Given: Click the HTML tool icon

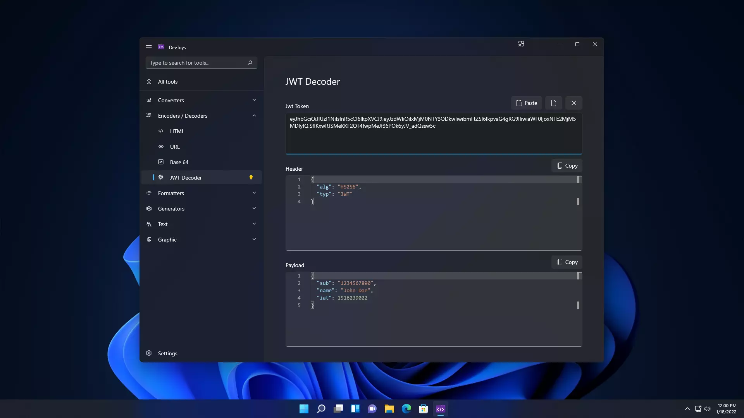Looking at the screenshot, I should coord(161,131).
